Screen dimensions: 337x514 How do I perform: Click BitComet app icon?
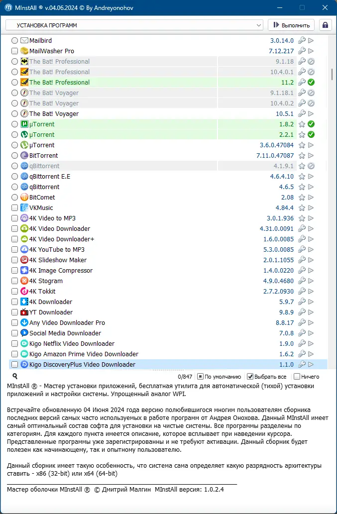[24, 198]
